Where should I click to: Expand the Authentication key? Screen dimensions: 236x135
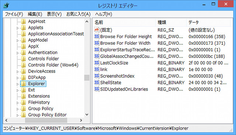(17, 53)
